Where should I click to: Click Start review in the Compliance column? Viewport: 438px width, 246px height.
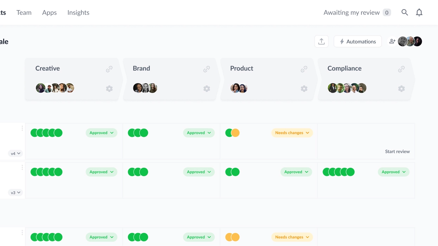[397, 151]
